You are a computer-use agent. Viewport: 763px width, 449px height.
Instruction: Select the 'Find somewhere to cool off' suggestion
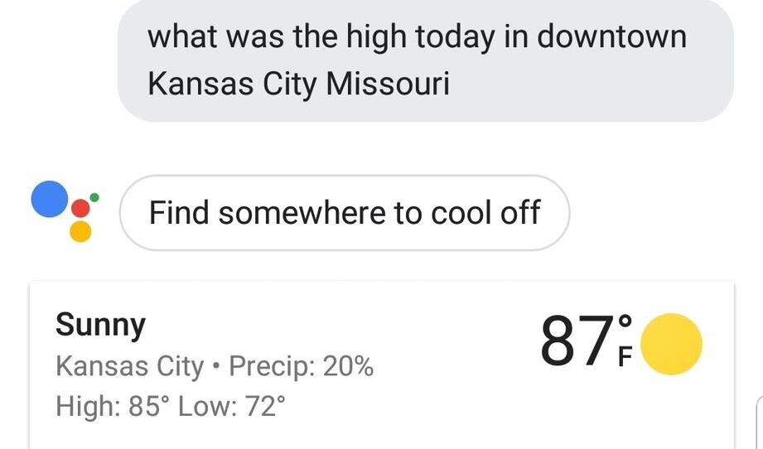[345, 213]
